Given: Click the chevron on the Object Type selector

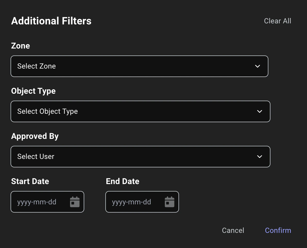Looking at the screenshot, I should pos(259,111).
